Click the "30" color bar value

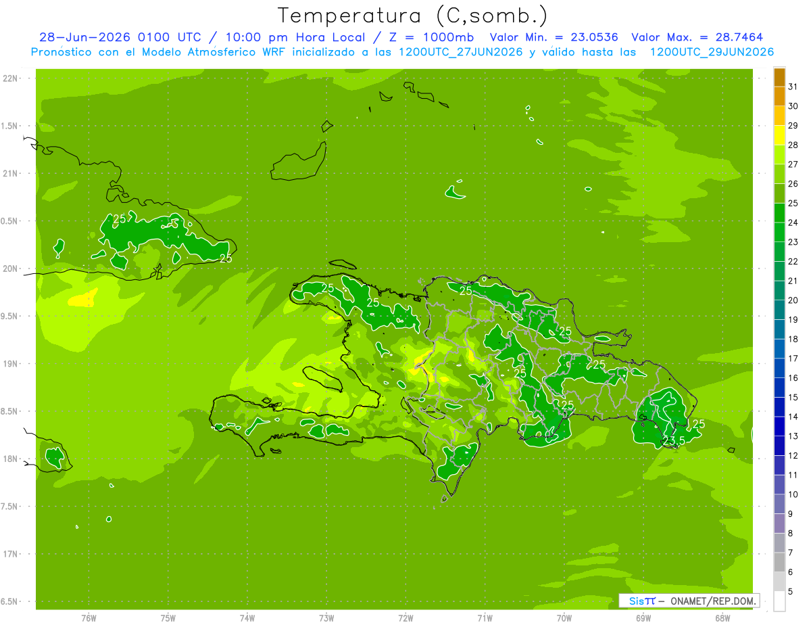pos(793,106)
